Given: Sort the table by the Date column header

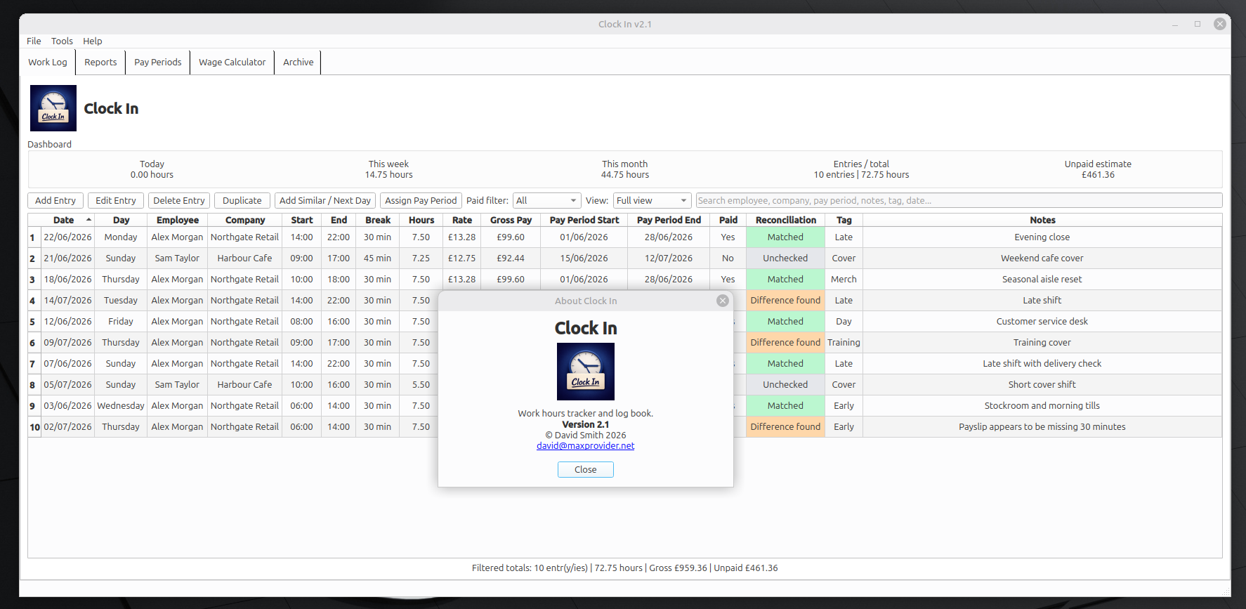Looking at the screenshot, I should point(68,221).
